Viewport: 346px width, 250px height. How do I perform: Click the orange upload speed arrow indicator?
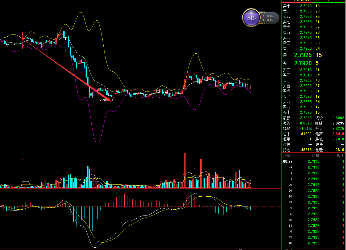(x=264, y=16)
